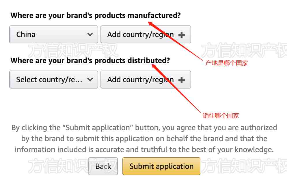Click the red note 产地是哪个国家
The width and height of the screenshot is (287, 181).
tap(226, 63)
